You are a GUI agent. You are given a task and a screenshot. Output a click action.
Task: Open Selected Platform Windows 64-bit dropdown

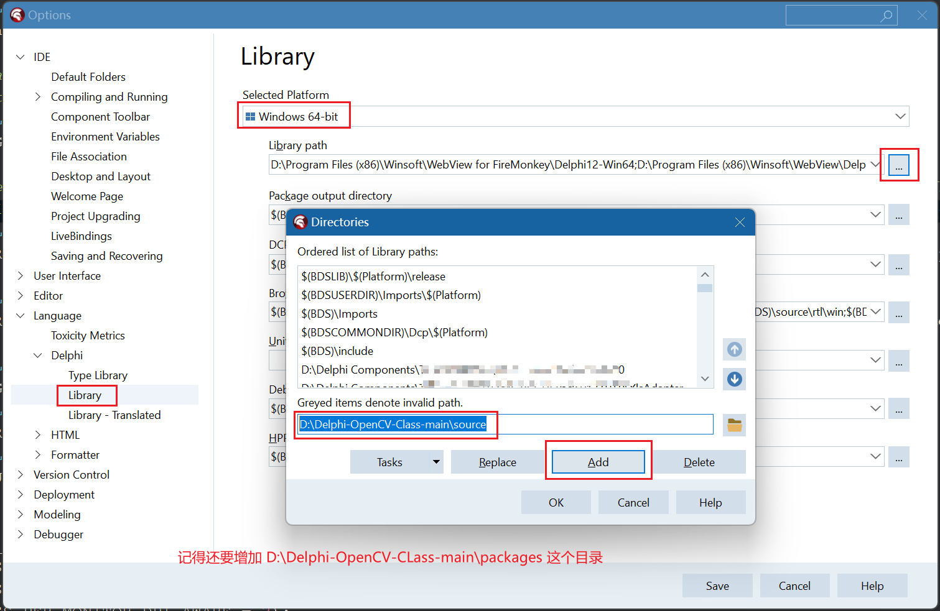(x=575, y=116)
